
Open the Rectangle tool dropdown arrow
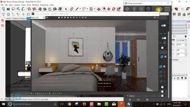pyautogui.click(x=94, y=9)
